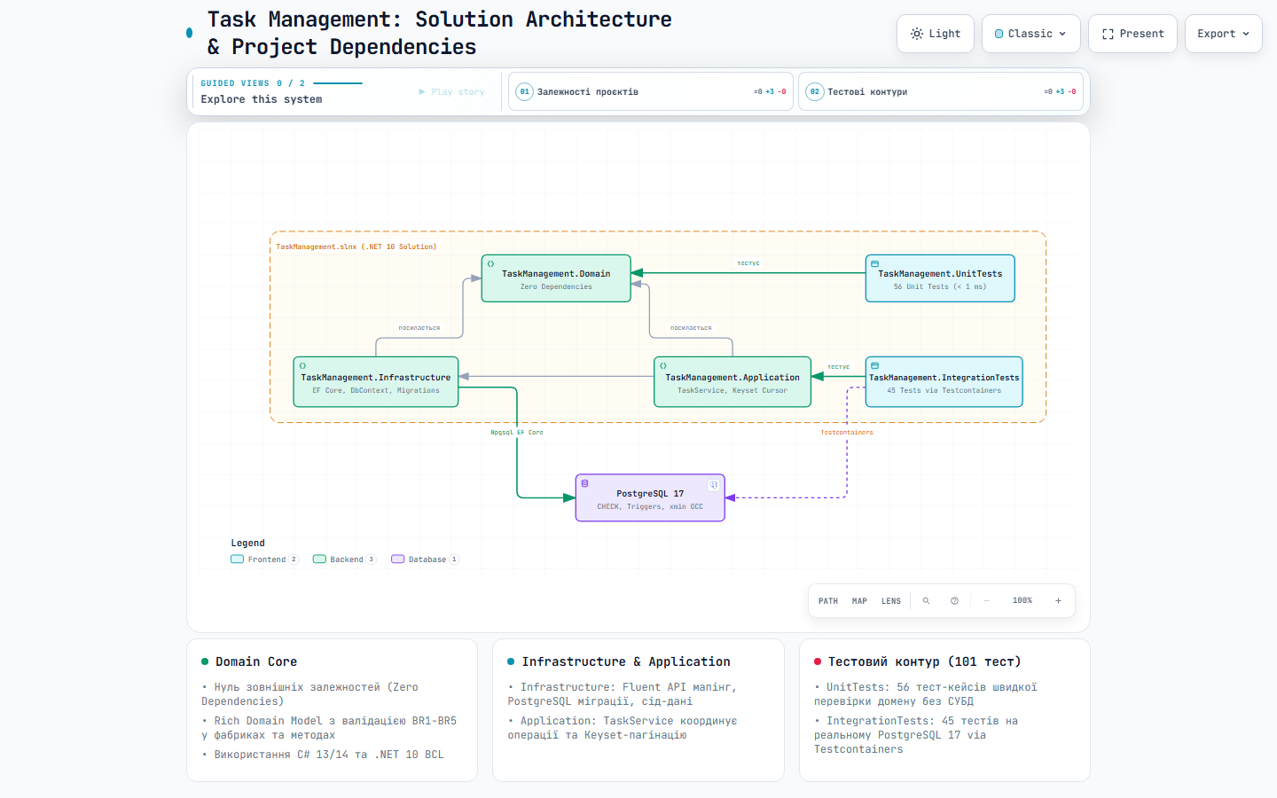This screenshot has height=798, width=1277.
Task: Toggle Database category in legend
Action: (425, 559)
